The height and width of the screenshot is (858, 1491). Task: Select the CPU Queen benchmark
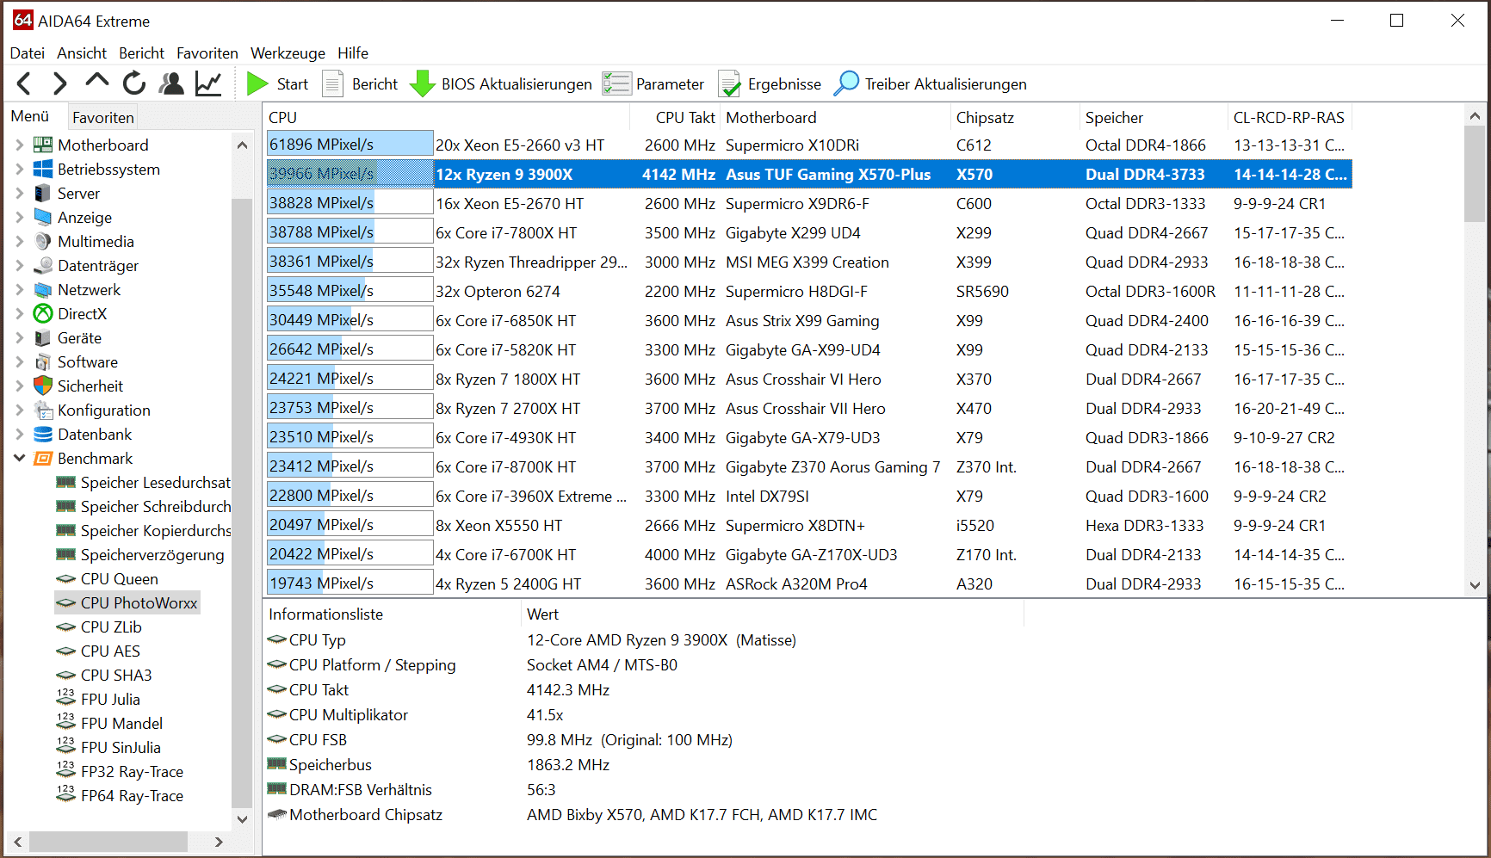pos(120,578)
